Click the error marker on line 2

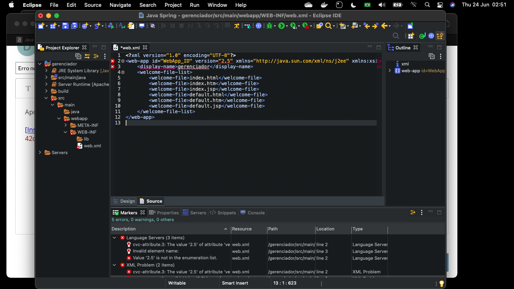(x=112, y=61)
